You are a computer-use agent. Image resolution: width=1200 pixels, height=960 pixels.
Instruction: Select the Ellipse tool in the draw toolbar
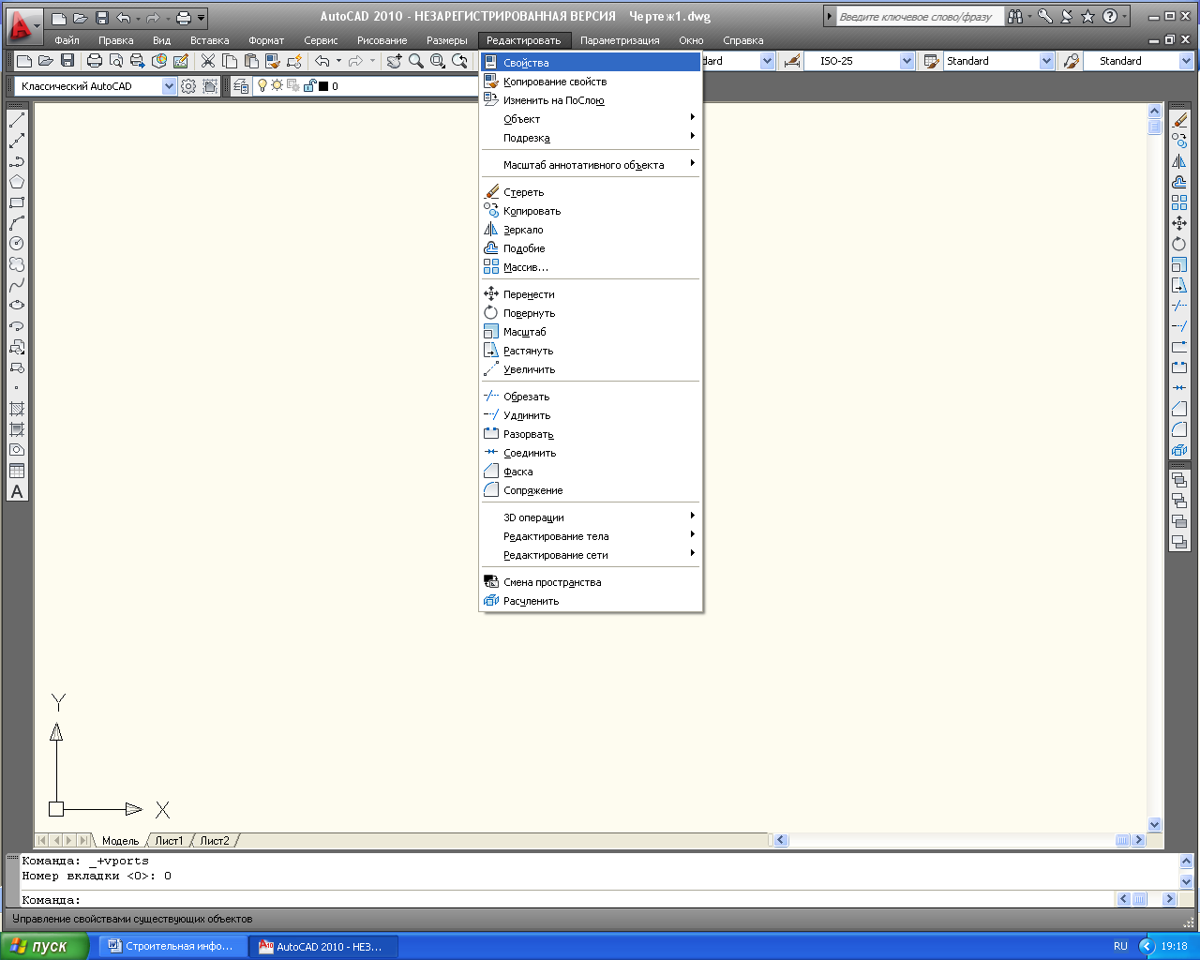[17, 306]
